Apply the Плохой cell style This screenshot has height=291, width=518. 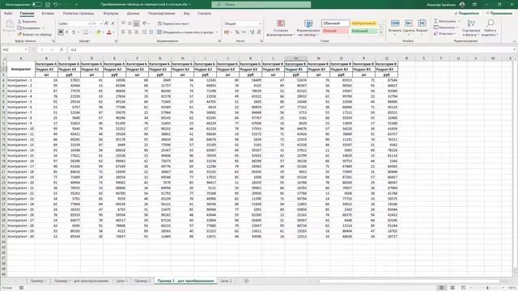point(335,31)
